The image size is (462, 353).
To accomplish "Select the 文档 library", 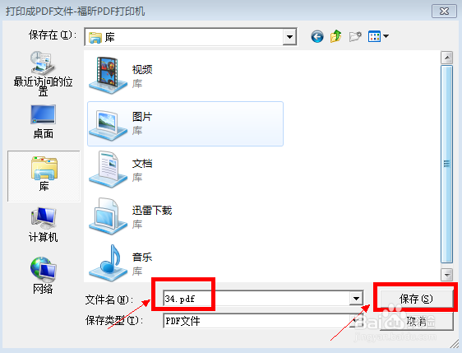I will coord(185,170).
